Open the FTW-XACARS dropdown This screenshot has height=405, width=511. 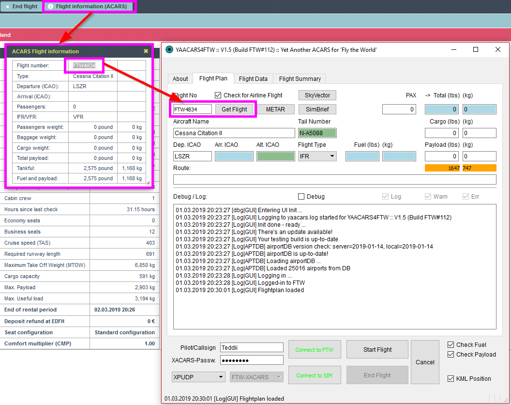[256, 377]
